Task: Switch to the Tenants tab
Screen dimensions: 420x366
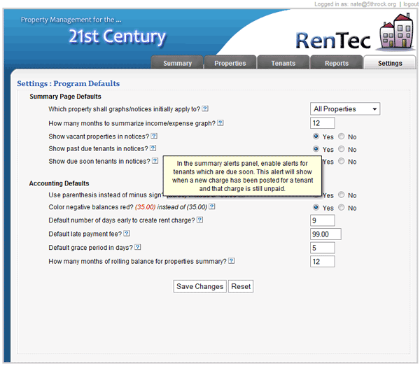Action: (283, 63)
